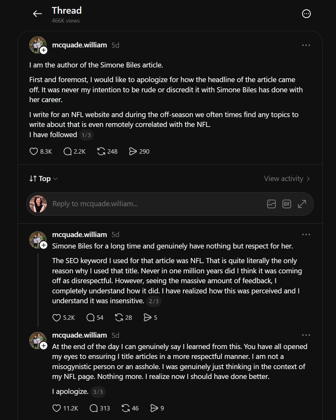Repost the 2/3 post with 28 reposts
The width and height of the screenshot is (336, 420).
pyautogui.click(x=123, y=318)
